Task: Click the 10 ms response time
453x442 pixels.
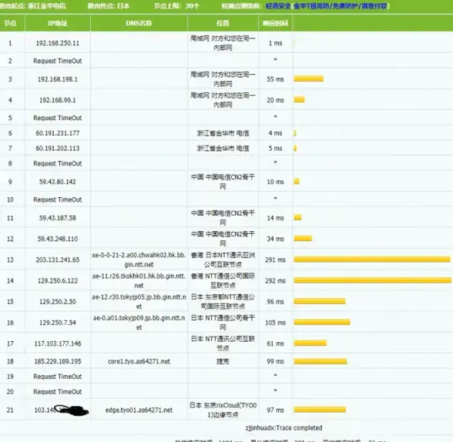Action: [x=275, y=182]
